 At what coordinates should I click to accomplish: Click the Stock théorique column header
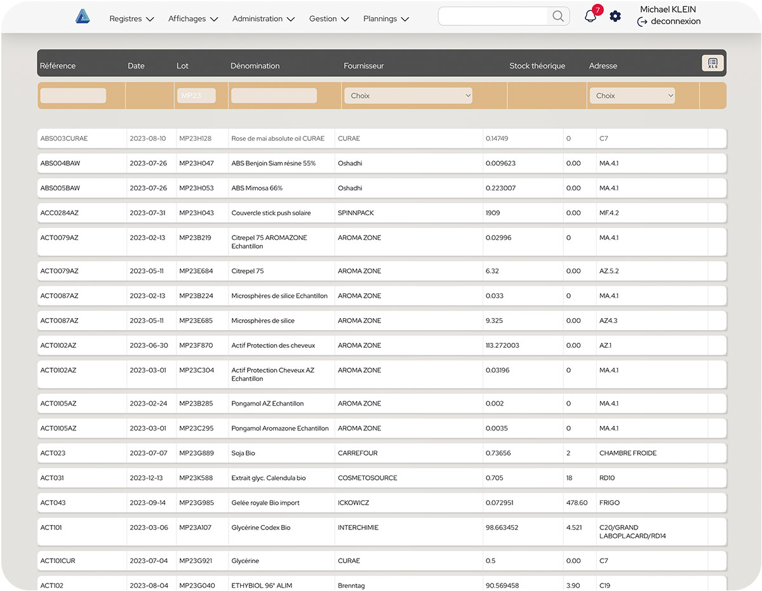tap(537, 66)
